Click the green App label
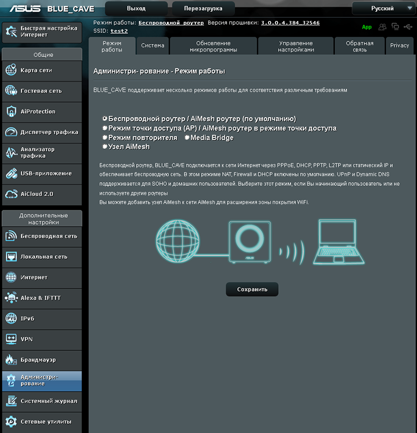417x433 pixels. tap(366, 27)
